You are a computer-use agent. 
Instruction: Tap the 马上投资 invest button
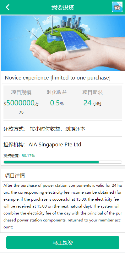click(63, 243)
